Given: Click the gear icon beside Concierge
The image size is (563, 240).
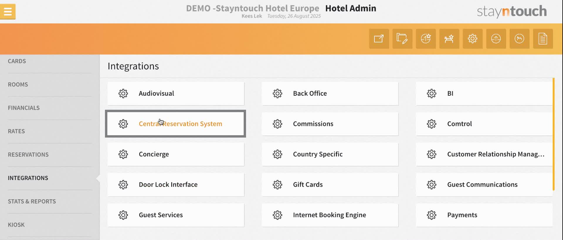Looking at the screenshot, I should tap(123, 154).
